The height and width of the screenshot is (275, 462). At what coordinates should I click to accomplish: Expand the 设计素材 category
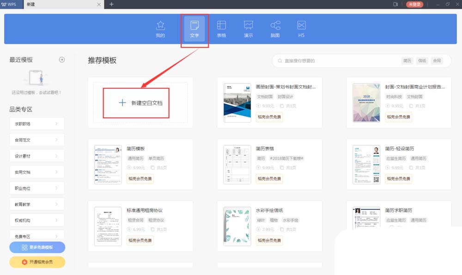click(x=36, y=156)
